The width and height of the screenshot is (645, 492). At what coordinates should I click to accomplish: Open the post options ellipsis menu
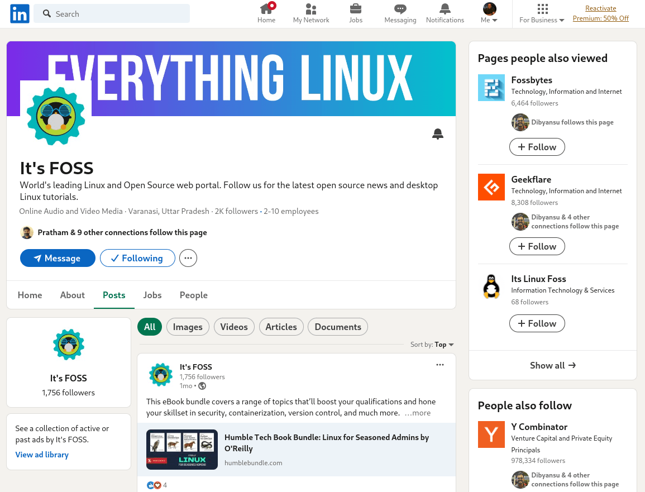tap(440, 365)
